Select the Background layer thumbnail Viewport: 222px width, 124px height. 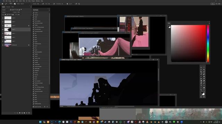point(8,45)
